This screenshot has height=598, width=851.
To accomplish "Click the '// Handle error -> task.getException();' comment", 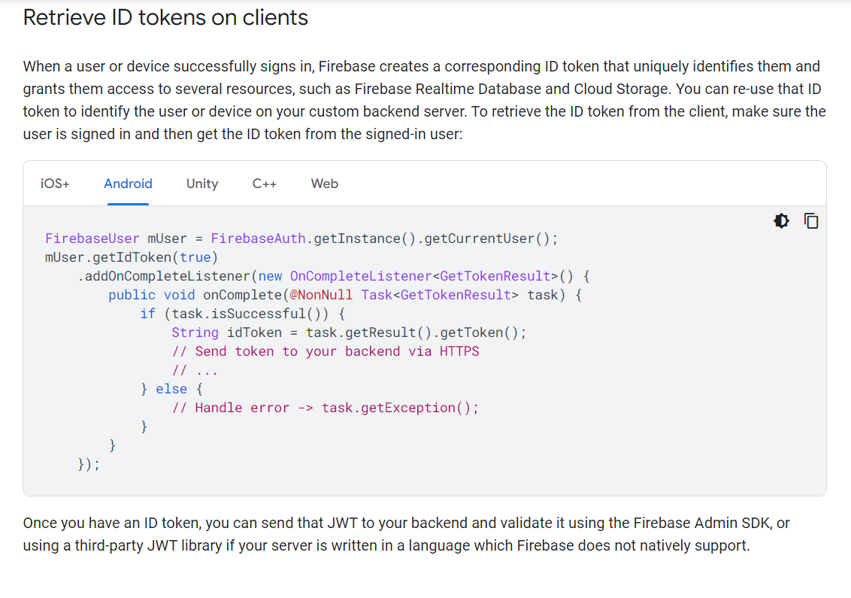I will 326,408.
